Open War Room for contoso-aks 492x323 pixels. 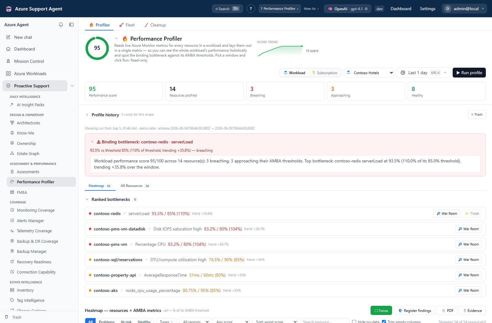pos(469,290)
